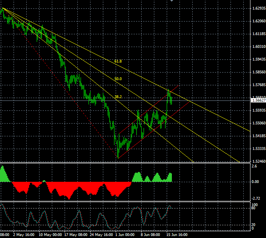Click the -2.72 histogram scale value
This screenshot has width=266, height=238.
pyautogui.click(x=256, y=198)
